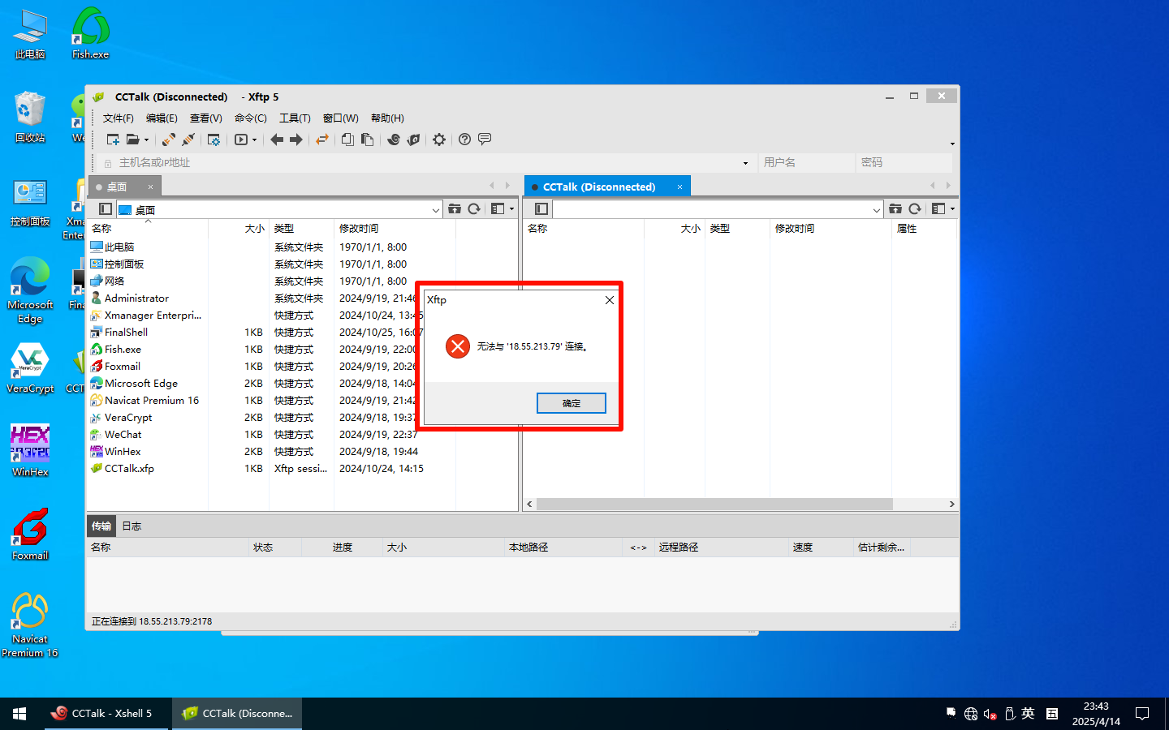The width and height of the screenshot is (1169, 730).
Task: Click the orange synchronize arrows icon
Action: [x=322, y=140]
